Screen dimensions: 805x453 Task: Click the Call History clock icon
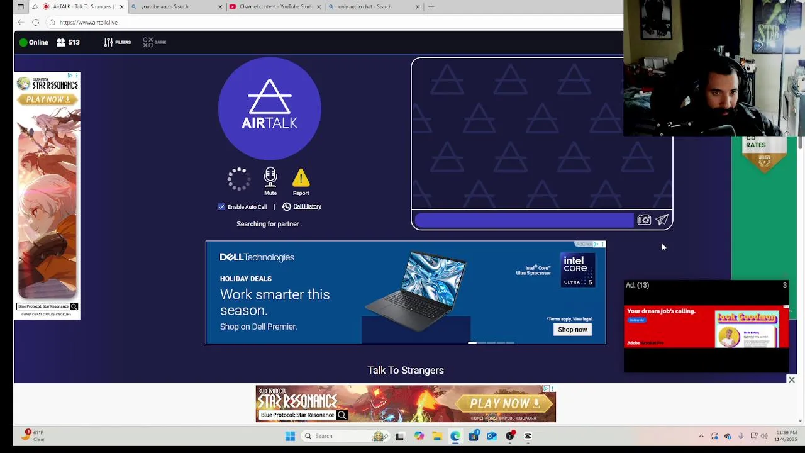[x=287, y=206]
